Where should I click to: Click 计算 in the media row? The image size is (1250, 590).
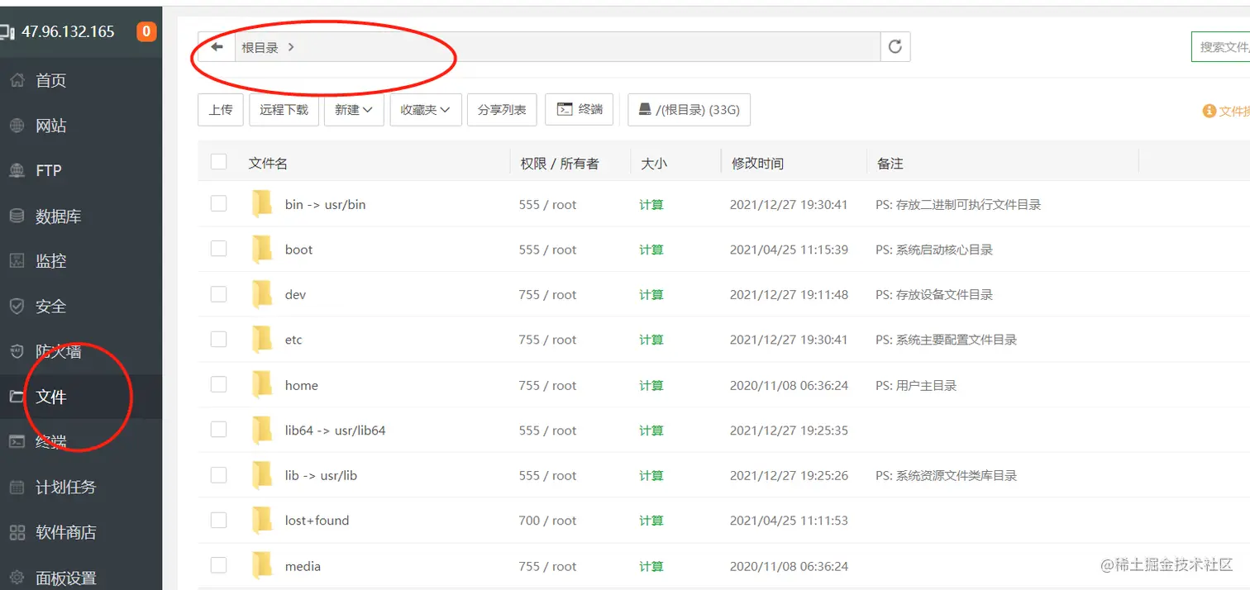651,566
